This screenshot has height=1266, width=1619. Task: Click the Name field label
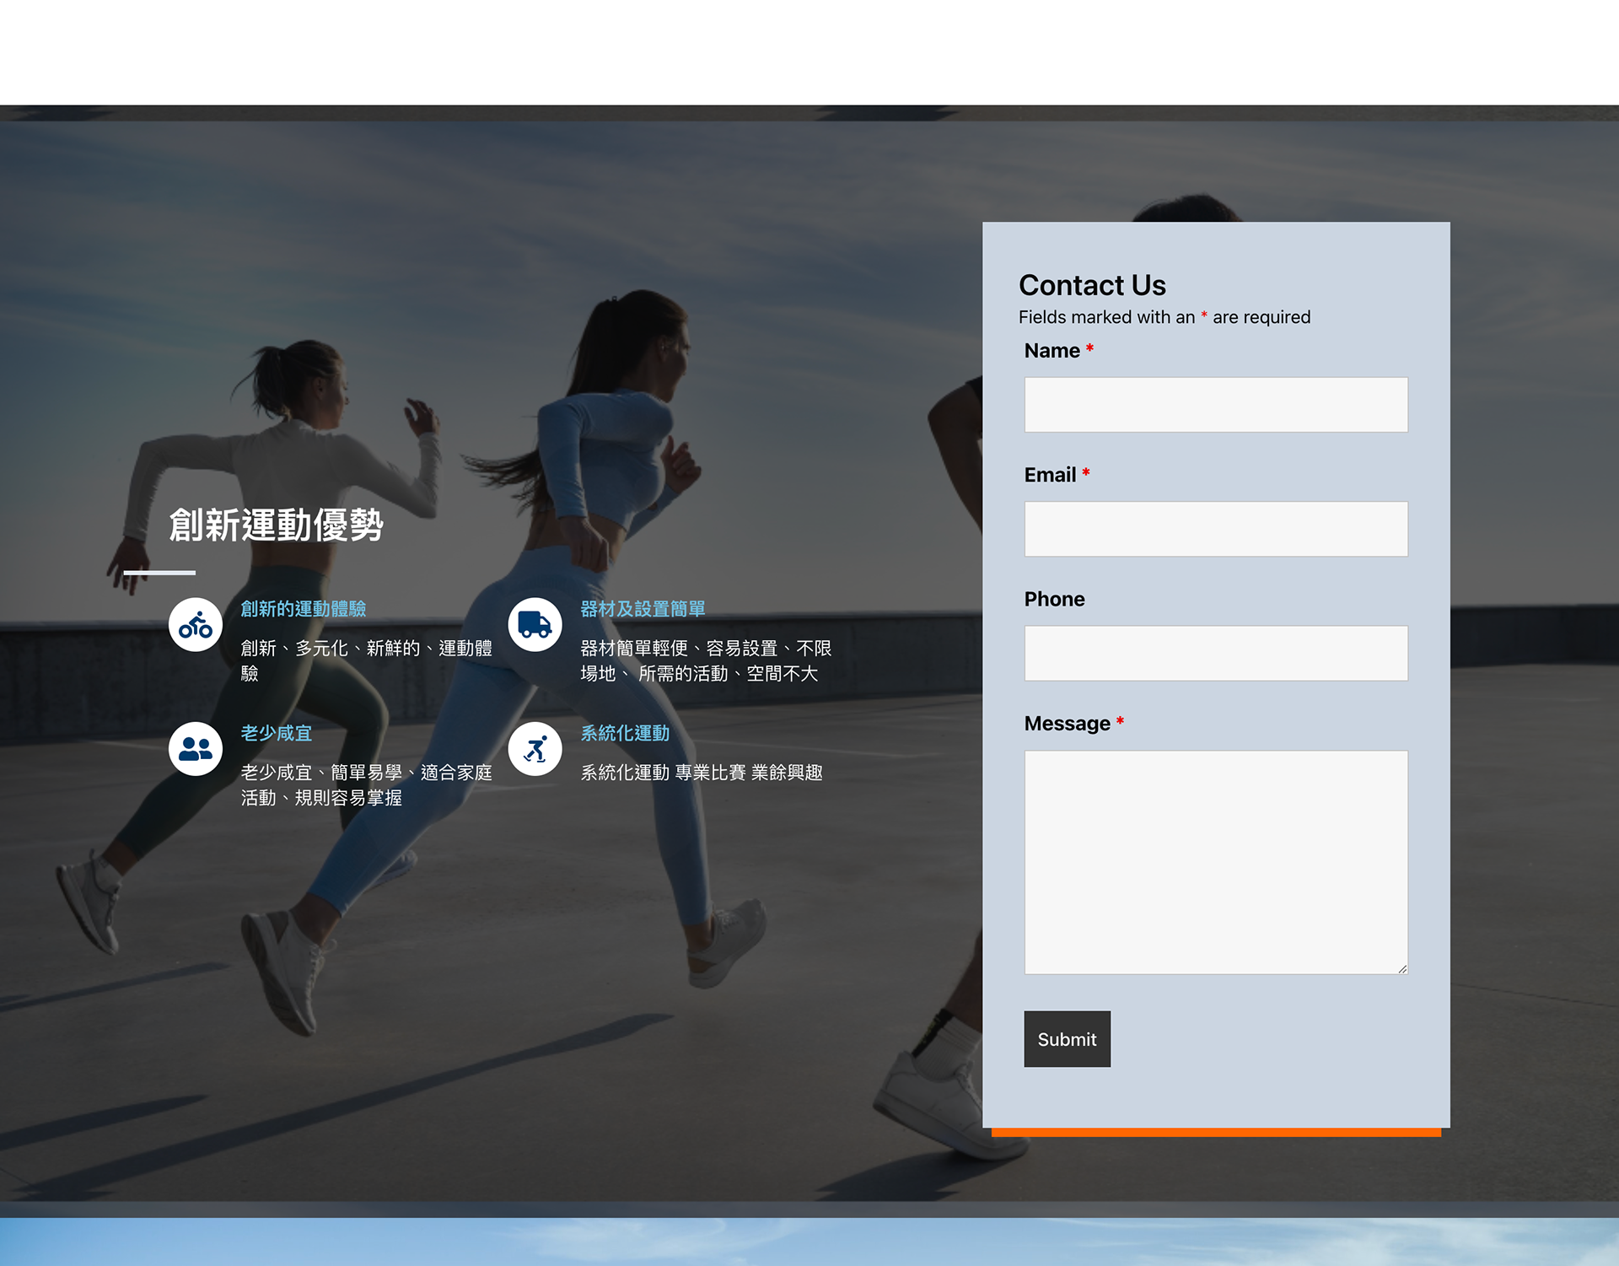click(x=1052, y=351)
